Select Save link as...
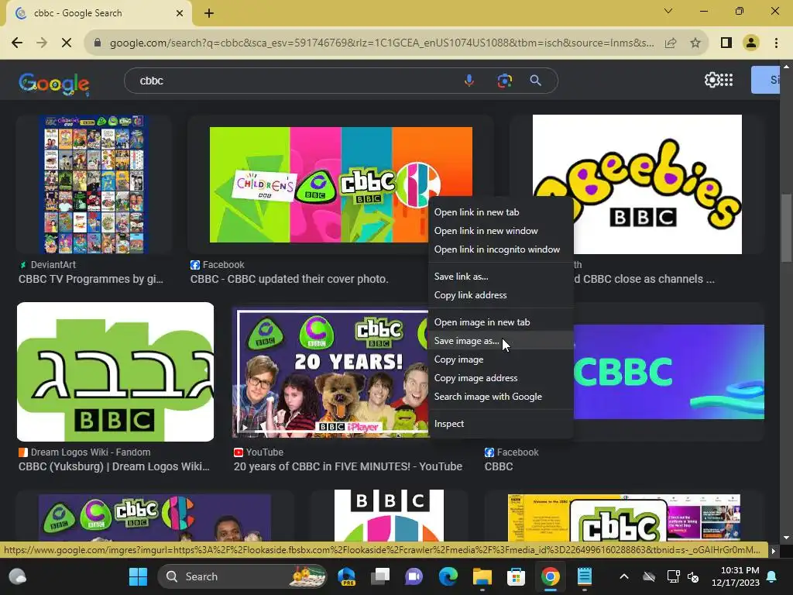The width and height of the screenshot is (793, 595). tap(501, 277)
